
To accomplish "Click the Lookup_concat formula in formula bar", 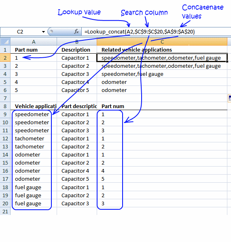I will pos(140,32).
